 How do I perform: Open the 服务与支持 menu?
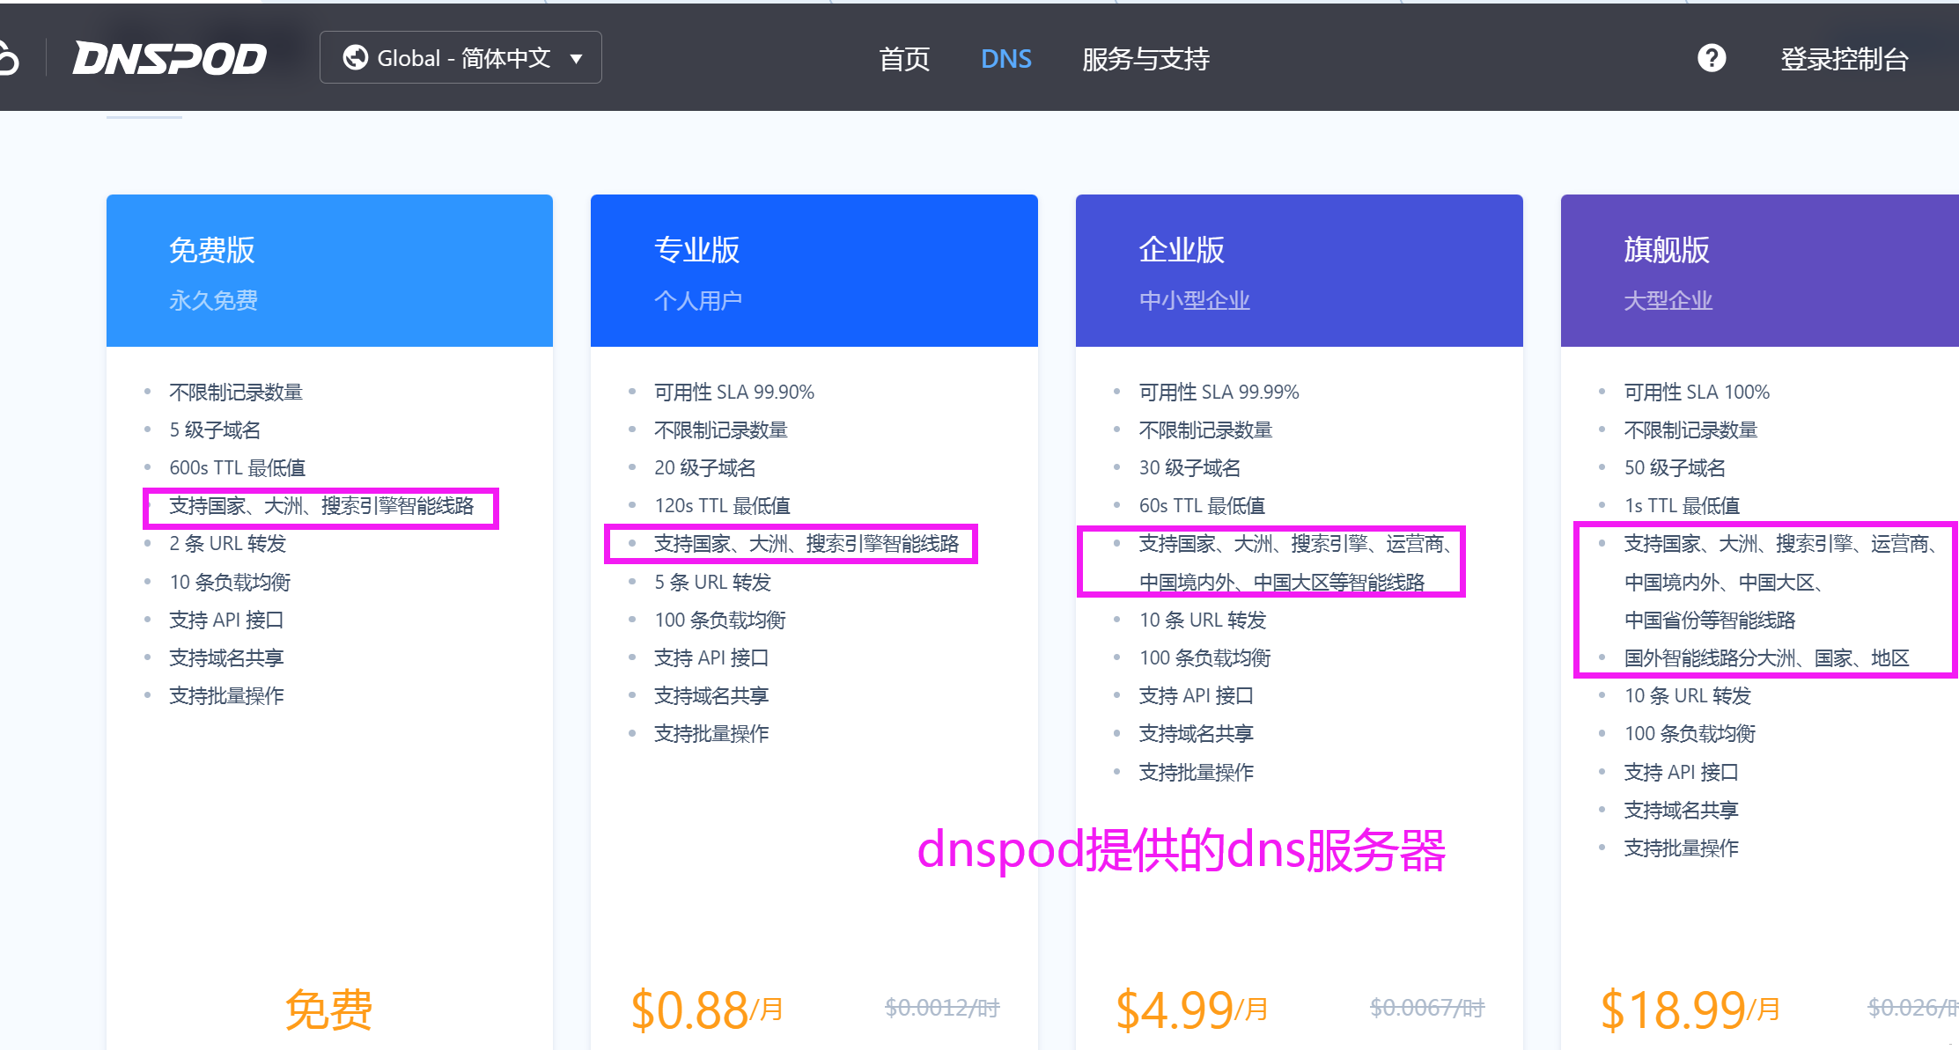click(x=1145, y=59)
